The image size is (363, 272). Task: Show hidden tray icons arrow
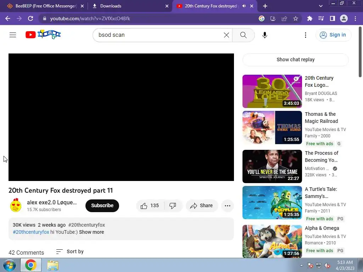coord(301,265)
